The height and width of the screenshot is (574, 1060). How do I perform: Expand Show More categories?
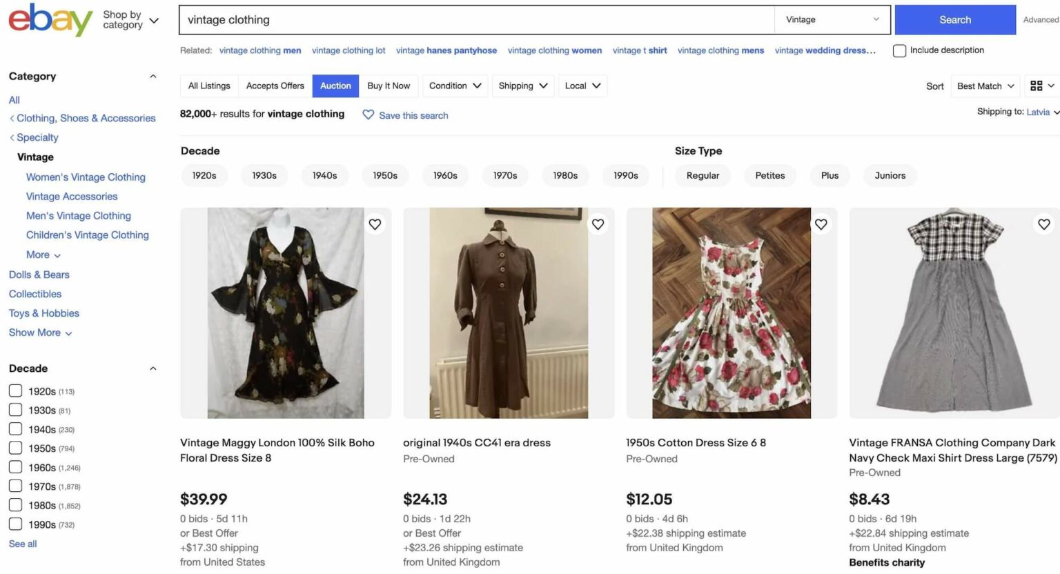[41, 333]
